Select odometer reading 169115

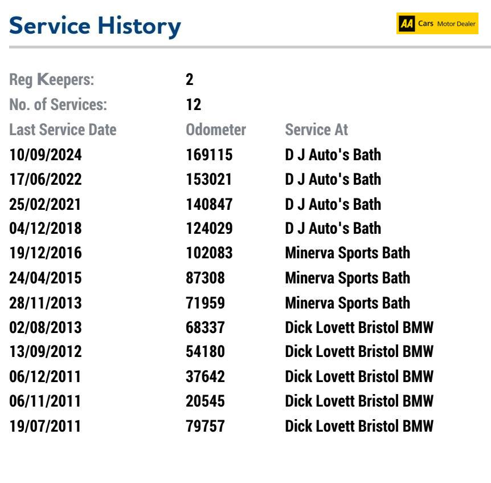coord(209,155)
